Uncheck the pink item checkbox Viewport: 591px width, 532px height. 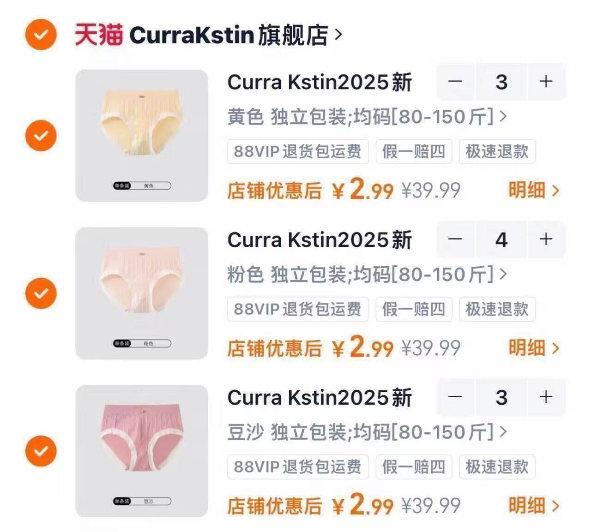click(x=41, y=293)
